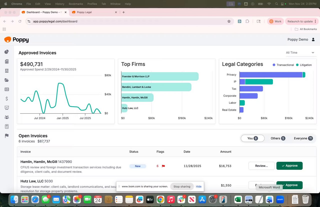Select the Others filter for open invoices
The height and width of the screenshot is (207, 320).
tap(278, 138)
